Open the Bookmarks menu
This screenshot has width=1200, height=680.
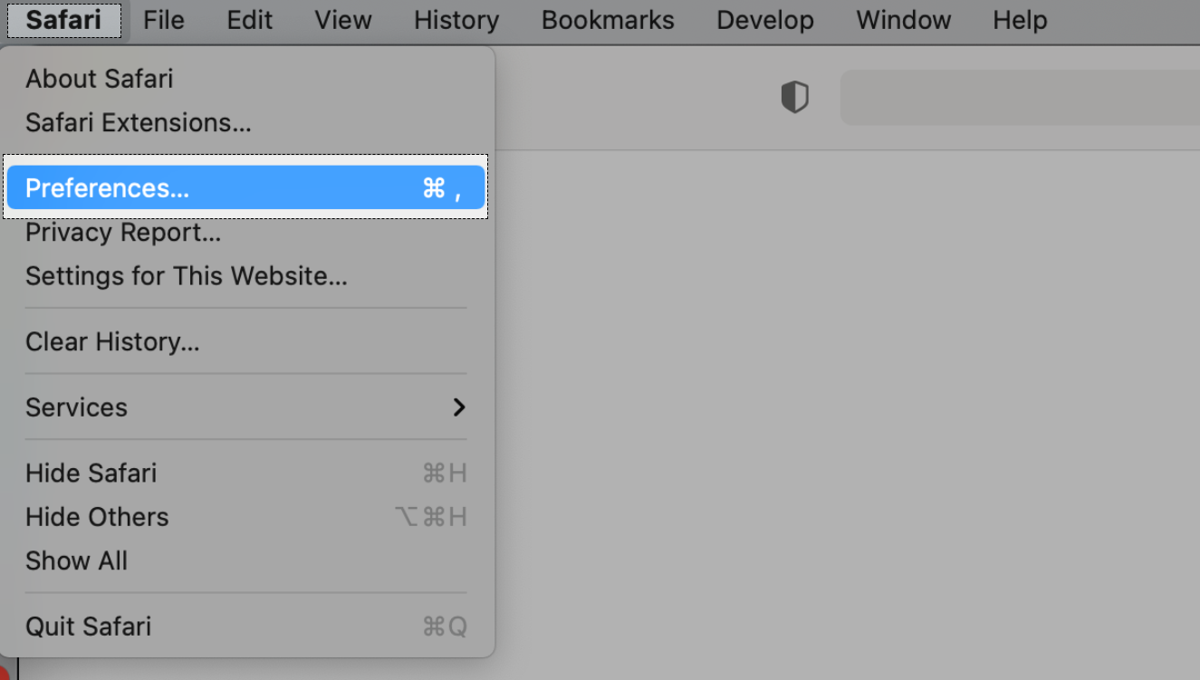click(608, 20)
